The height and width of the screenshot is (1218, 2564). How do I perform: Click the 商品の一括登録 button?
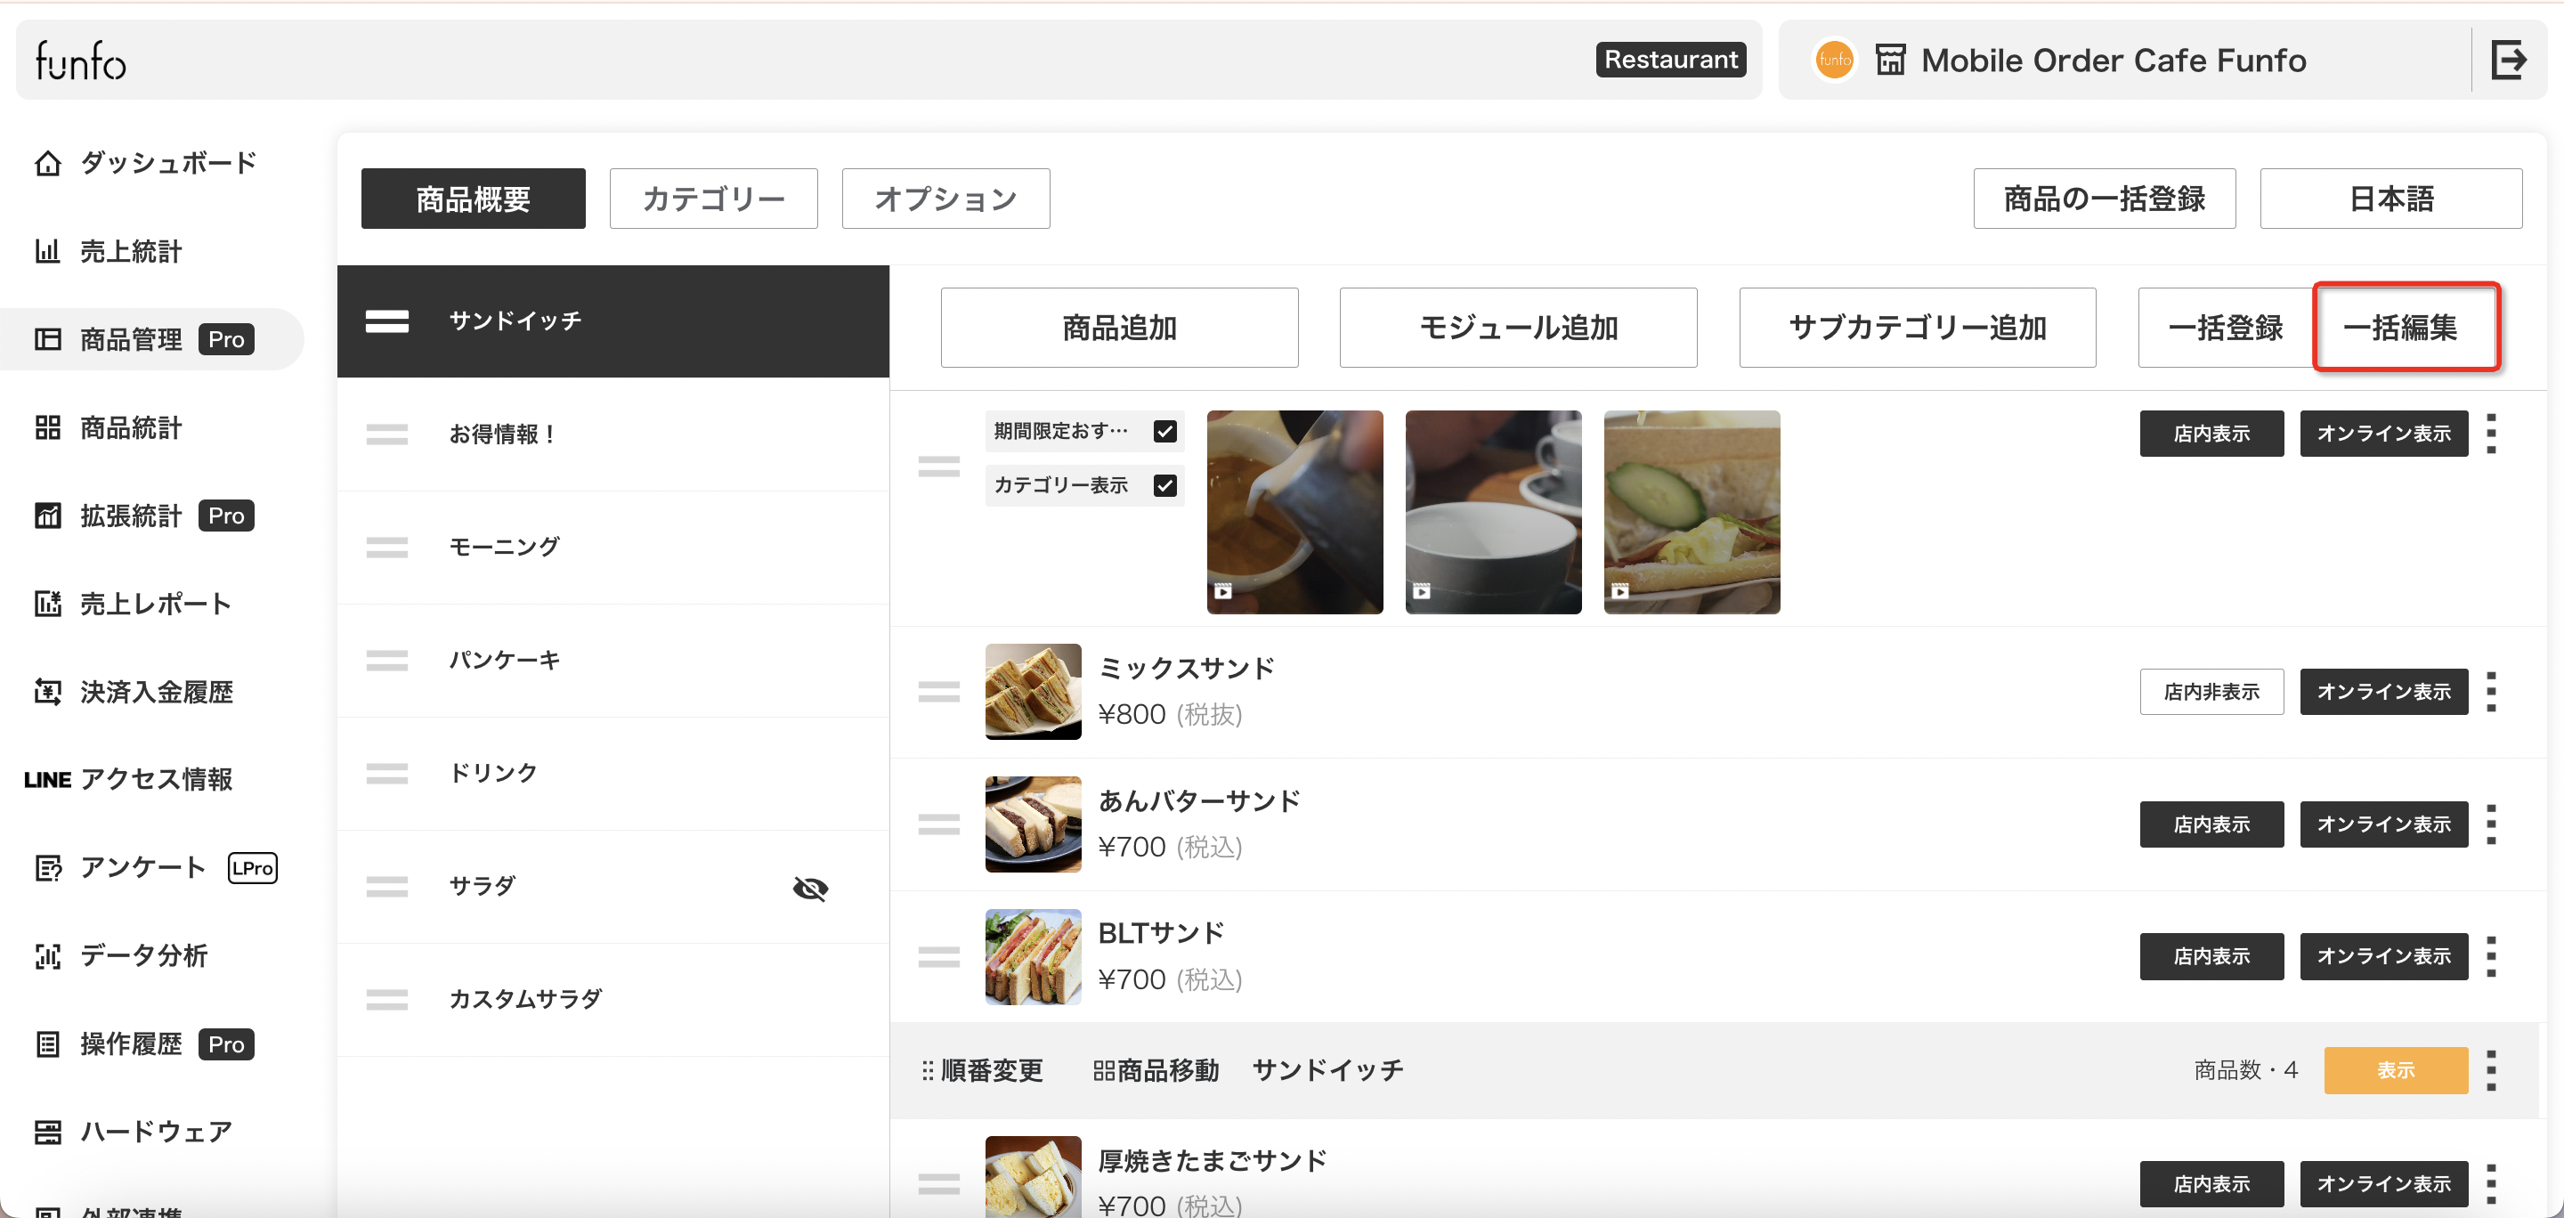pyautogui.click(x=2104, y=199)
